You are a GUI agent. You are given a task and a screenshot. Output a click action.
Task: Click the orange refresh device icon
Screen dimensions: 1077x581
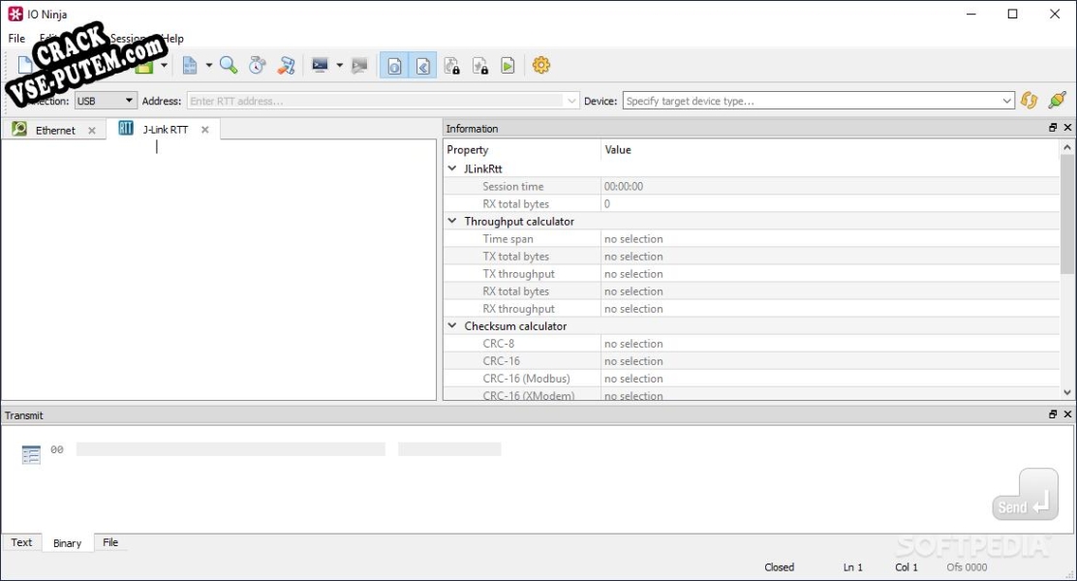click(1030, 101)
